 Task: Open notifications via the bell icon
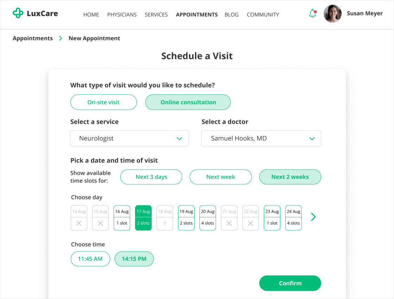coord(312,14)
